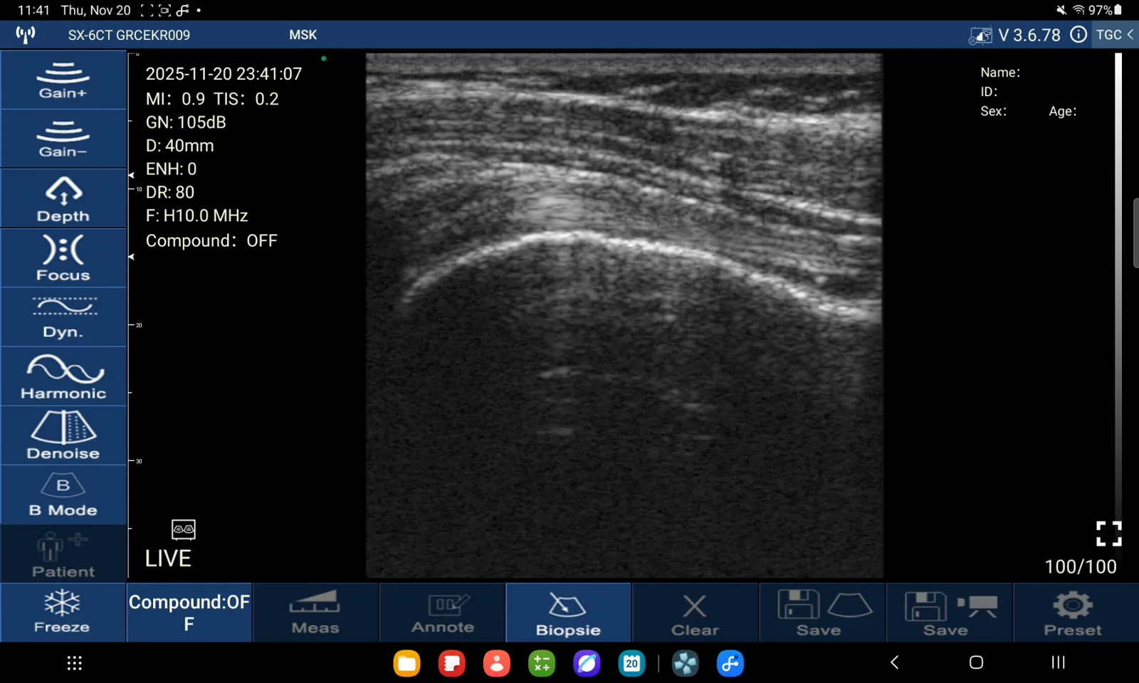Adjust dynamic range with Dyn. button
This screenshot has height=683, width=1139.
click(63, 317)
